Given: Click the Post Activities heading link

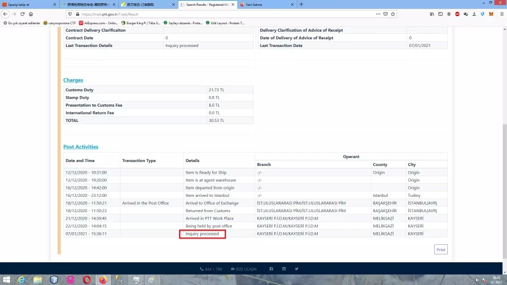Looking at the screenshot, I should [81, 147].
